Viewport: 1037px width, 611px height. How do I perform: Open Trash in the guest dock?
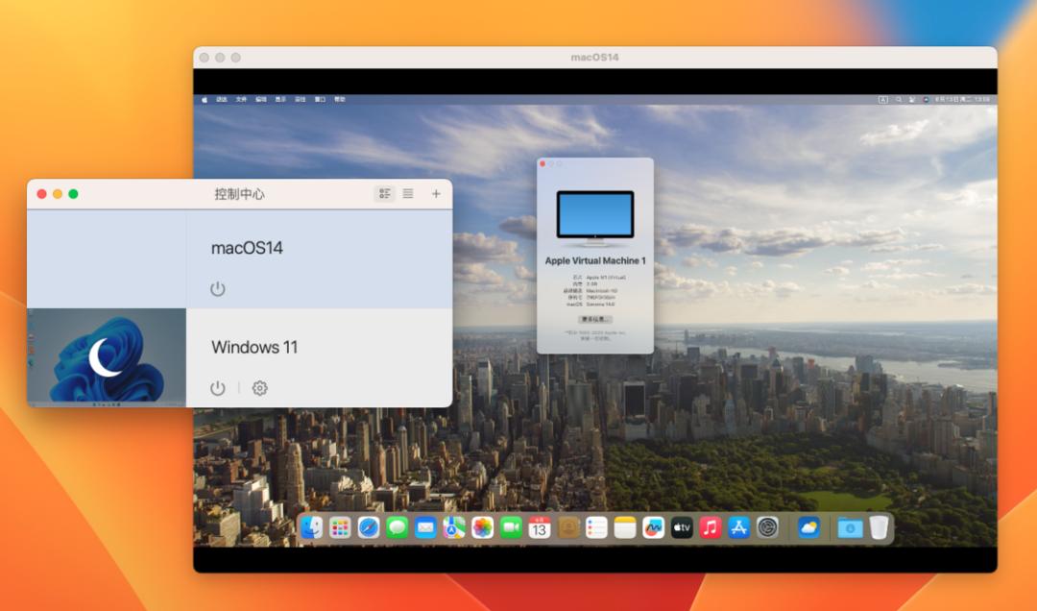[879, 527]
